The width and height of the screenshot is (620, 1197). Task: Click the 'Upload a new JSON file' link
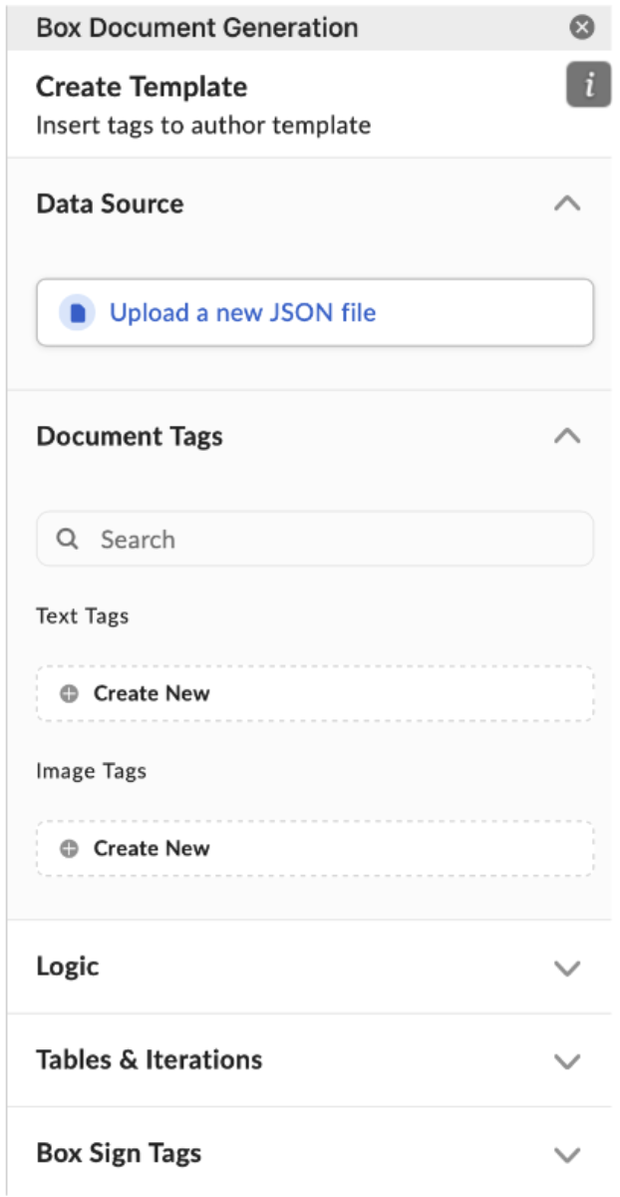coord(242,313)
